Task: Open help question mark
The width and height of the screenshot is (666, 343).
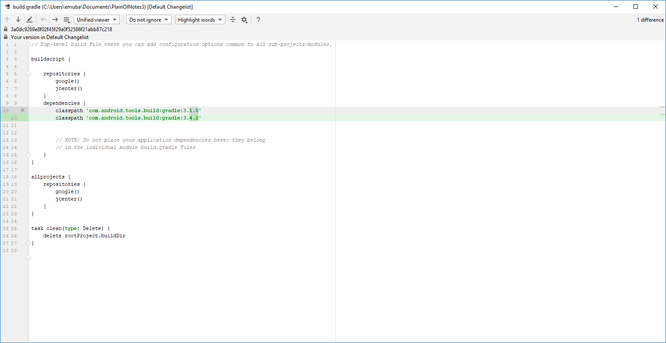Action: tap(258, 19)
